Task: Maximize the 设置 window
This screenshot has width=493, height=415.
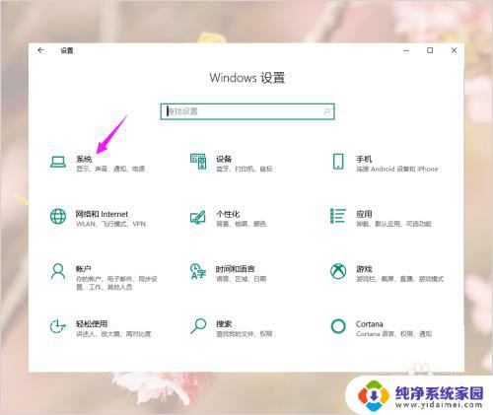Action: click(430, 50)
